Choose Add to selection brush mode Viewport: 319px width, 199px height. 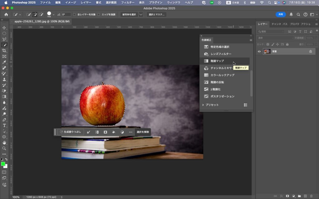click(x=35, y=14)
